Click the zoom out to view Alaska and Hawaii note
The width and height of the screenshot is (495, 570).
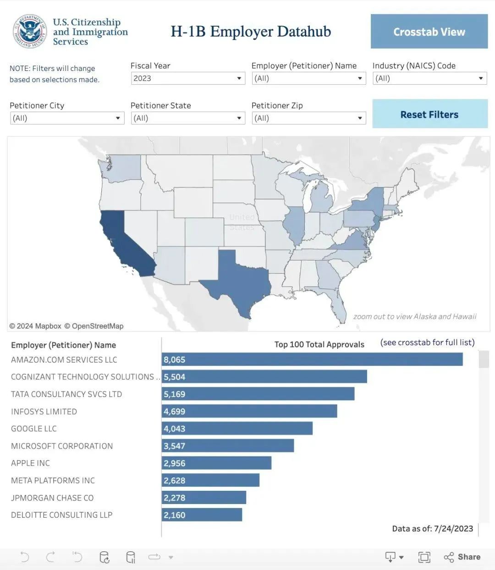415,316
